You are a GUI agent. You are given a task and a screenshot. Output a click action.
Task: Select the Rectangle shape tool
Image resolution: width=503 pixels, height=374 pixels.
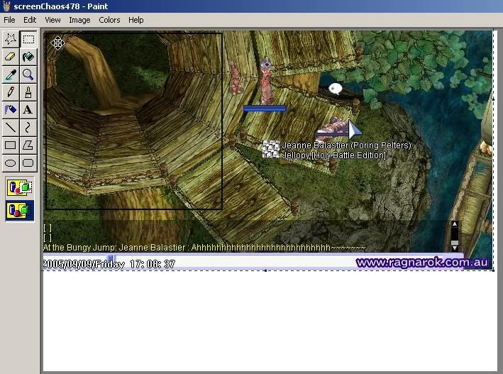tap(11, 145)
